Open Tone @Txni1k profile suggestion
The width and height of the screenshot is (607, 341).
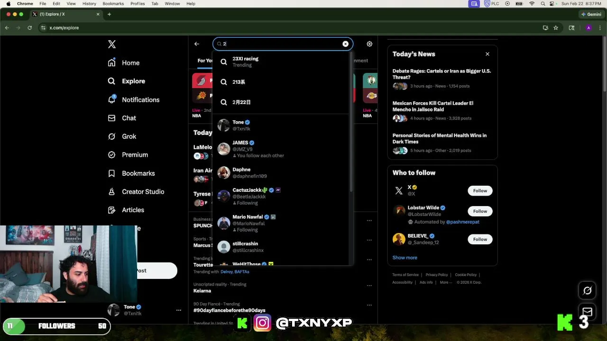coord(281,126)
